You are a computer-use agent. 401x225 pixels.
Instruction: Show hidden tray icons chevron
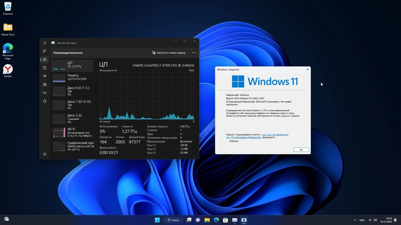[x=355, y=220]
